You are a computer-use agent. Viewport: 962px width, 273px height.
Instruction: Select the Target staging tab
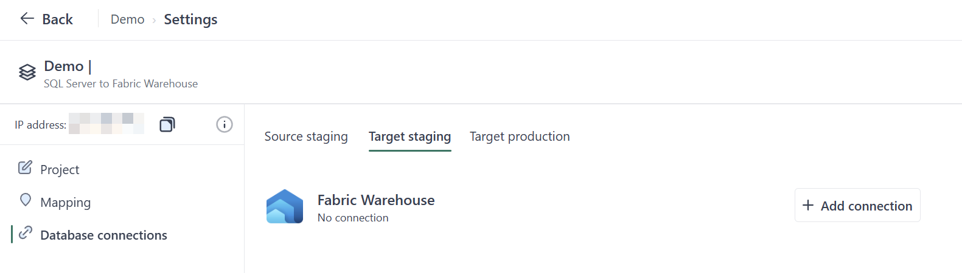(410, 136)
